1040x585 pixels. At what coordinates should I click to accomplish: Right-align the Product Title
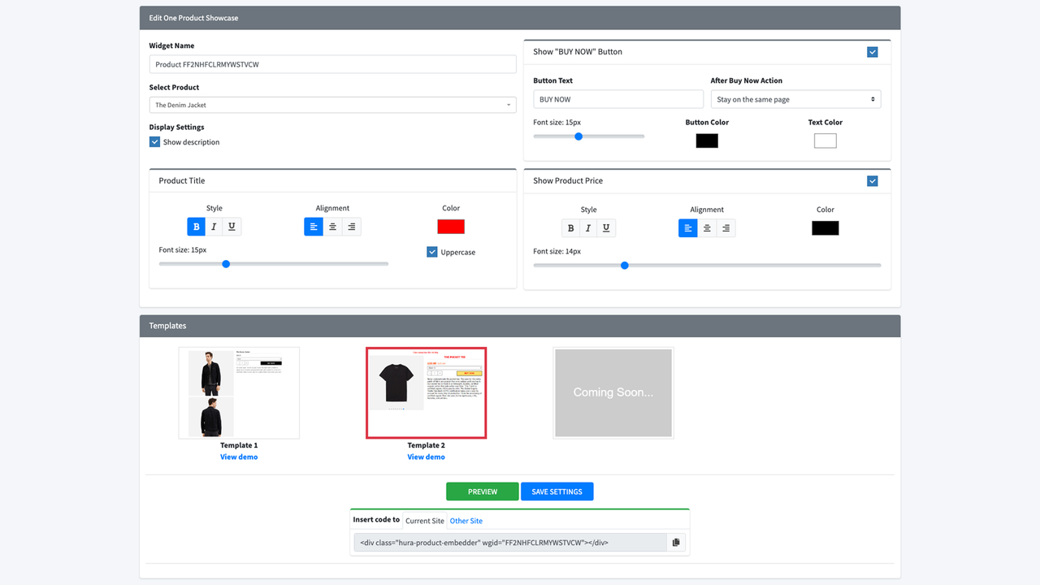[351, 227]
